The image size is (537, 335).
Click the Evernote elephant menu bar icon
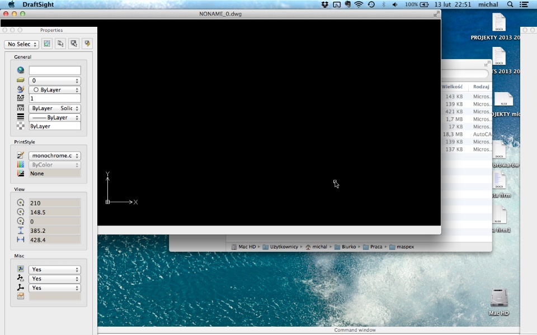(x=347, y=4)
